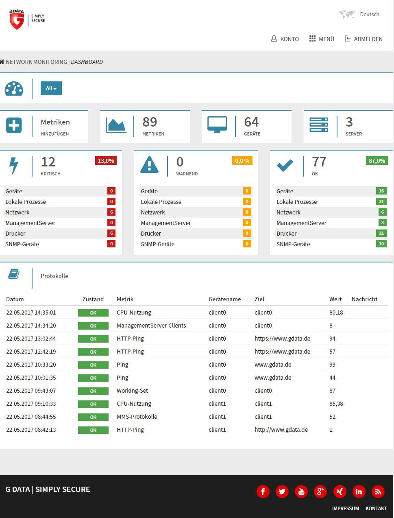Open the IMPRESSUM footer link

point(345,508)
